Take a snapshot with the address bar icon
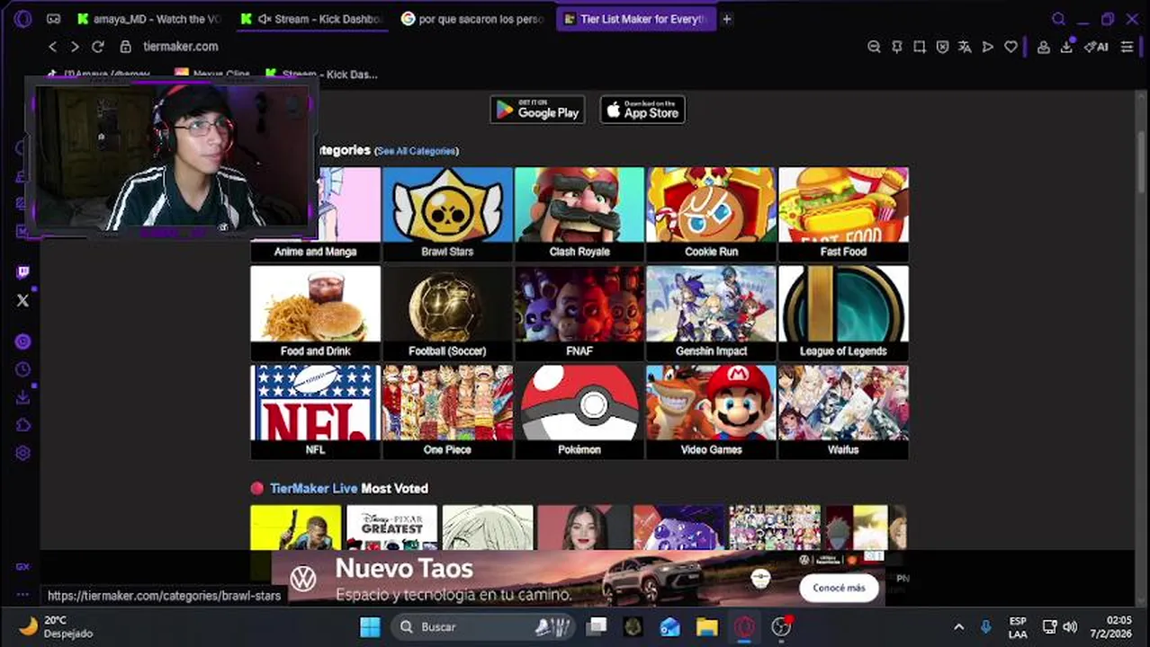The height and width of the screenshot is (647, 1150). coord(920,47)
